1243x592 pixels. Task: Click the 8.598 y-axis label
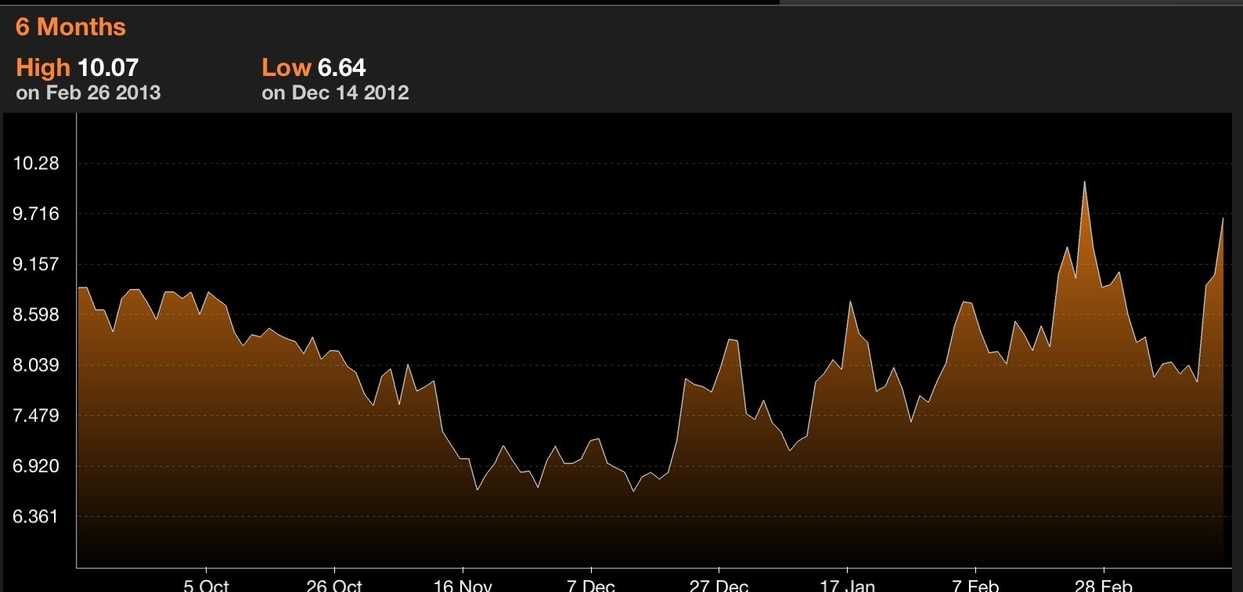click(x=36, y=315)
